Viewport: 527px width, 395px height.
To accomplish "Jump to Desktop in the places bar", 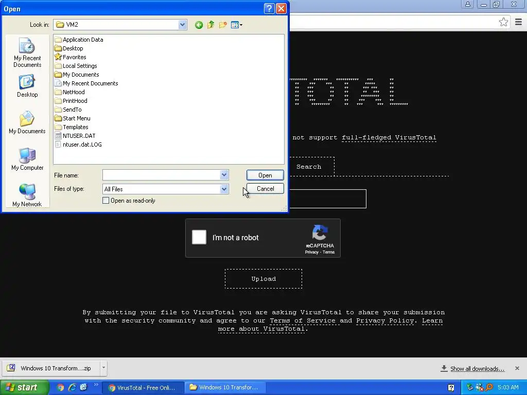I will pyautogui.click(x=27, y=86).
